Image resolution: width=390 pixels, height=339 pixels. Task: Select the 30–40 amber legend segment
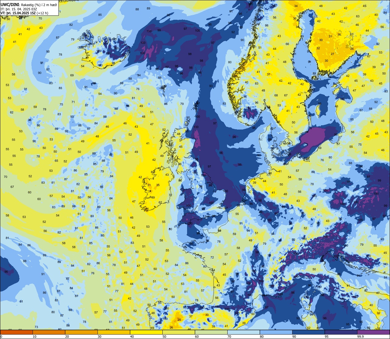click(x=114, y=332)
